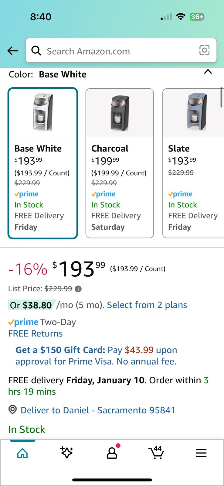224x486 pixels.
Task: Open the FREE Returns link
Action: point(36,334)
